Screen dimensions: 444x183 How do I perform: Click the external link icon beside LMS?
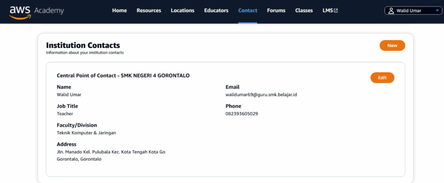tap(336, 11)
